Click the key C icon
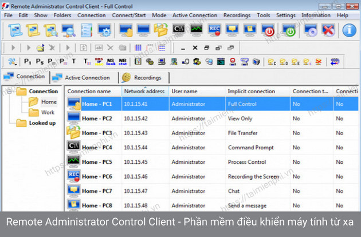 [272, 62]
